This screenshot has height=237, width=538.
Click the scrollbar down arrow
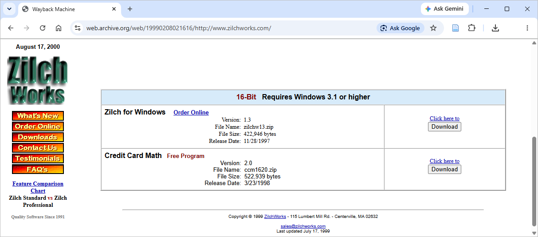coord(534,233)
